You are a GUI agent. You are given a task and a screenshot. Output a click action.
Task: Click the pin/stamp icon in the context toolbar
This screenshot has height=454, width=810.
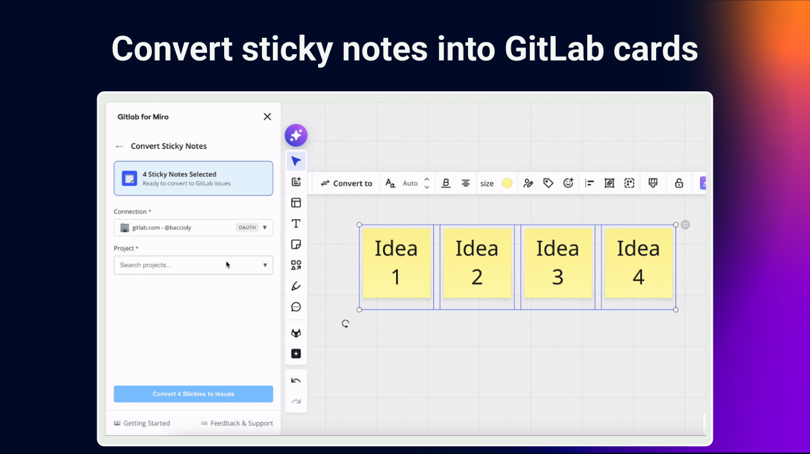click(653, 183)
